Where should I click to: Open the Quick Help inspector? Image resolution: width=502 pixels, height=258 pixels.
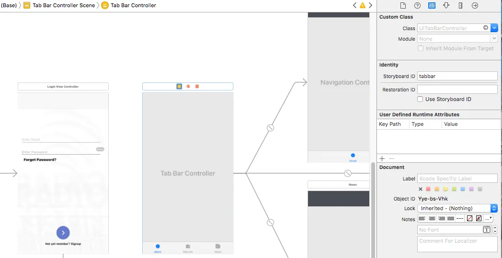[417, 5]
